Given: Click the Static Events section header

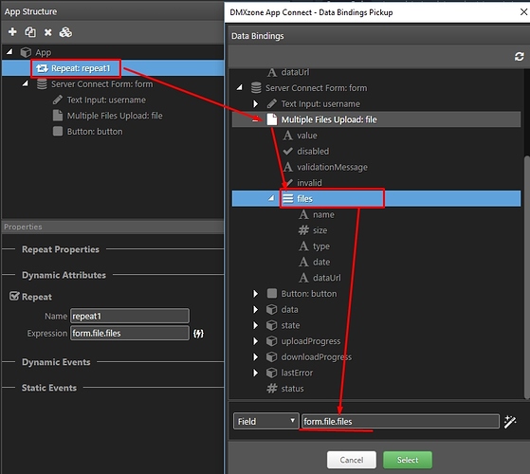Looking at the screenshot, I should (x=49, y=388).
